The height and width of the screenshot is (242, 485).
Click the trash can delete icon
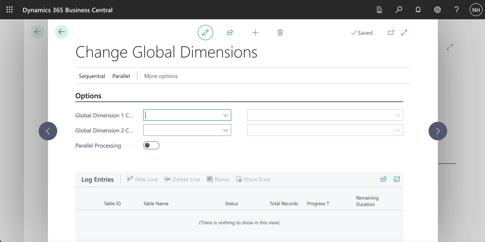pos(280,33)
